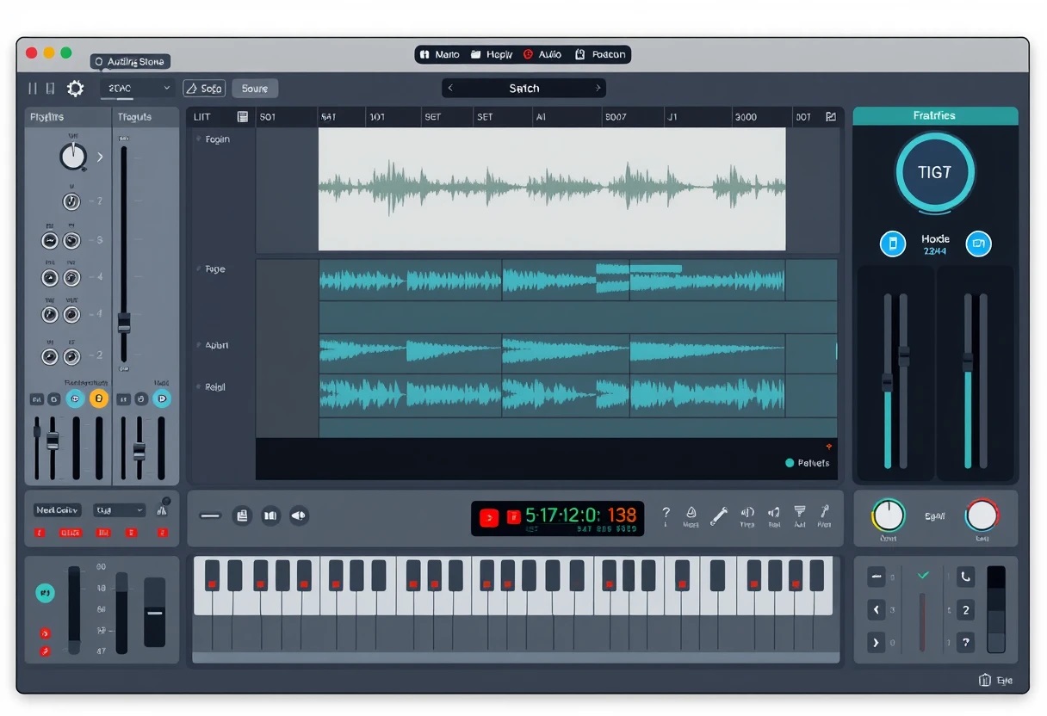Toggle the Patuets teal indicator dot
1047x716 pixels.
pos(790,463)
